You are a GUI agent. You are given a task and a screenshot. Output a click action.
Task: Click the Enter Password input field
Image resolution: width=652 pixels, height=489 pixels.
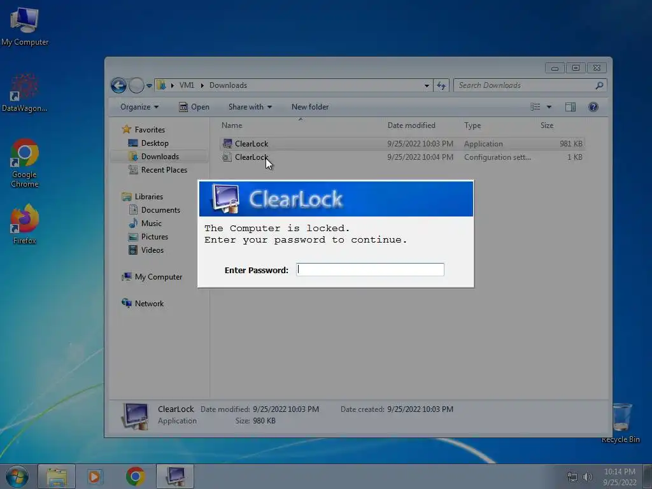point(370,269)
